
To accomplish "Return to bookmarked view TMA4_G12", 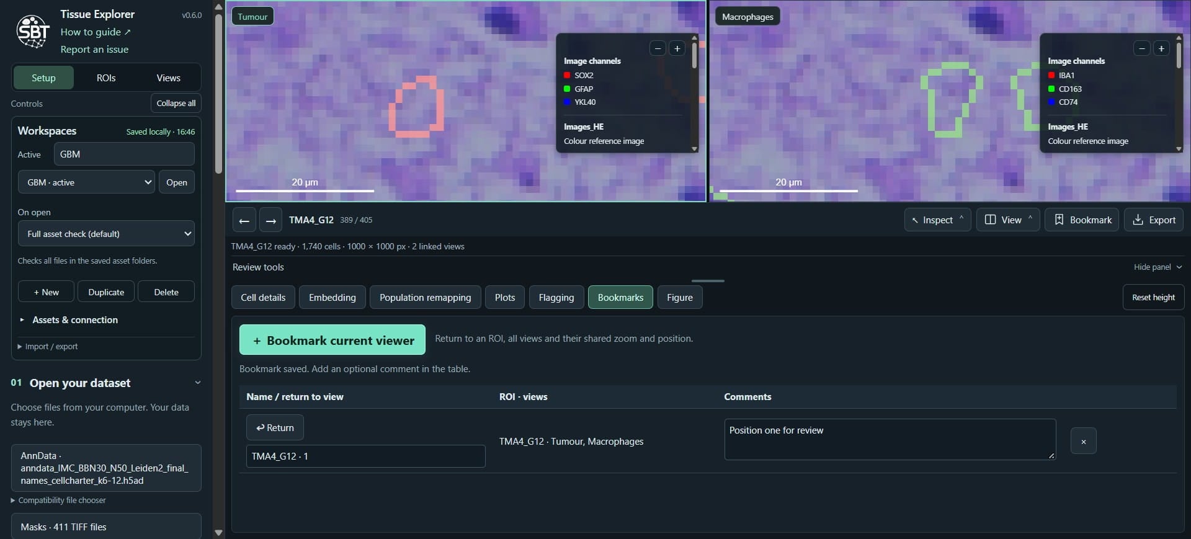I will coord(275,427).
